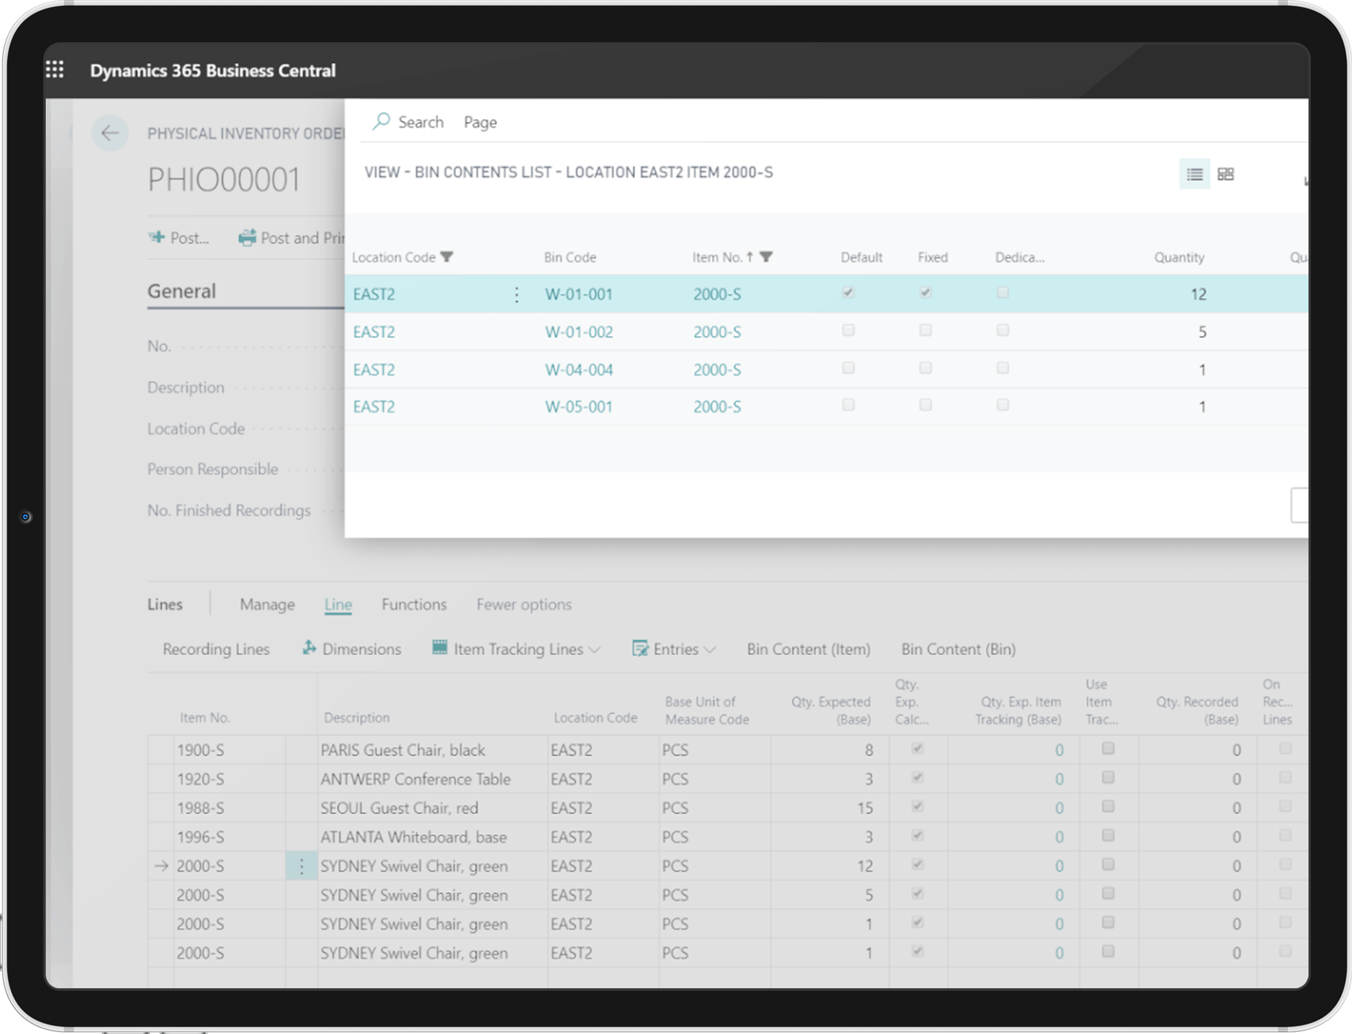
Task: Click quantity 5 in W-01-002 row
Action: point(1202,331)
